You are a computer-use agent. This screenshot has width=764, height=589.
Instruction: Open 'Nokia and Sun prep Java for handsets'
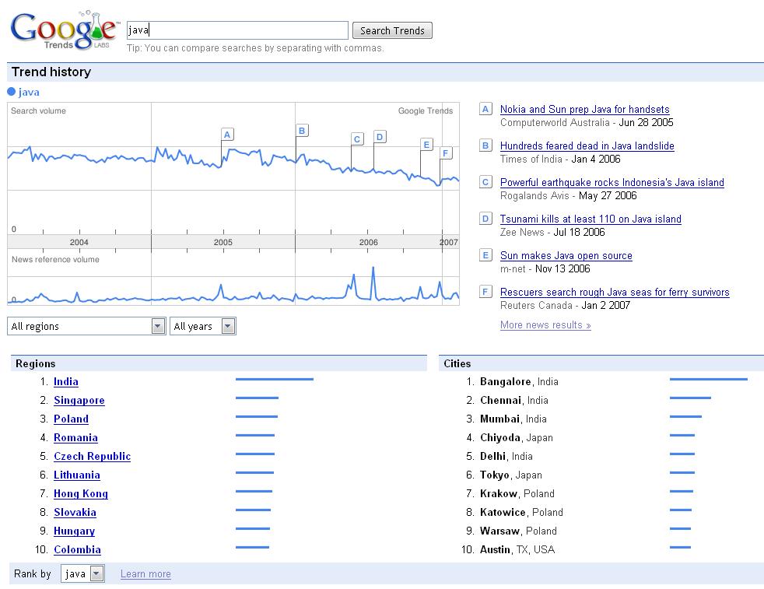[x=585, y=109]
